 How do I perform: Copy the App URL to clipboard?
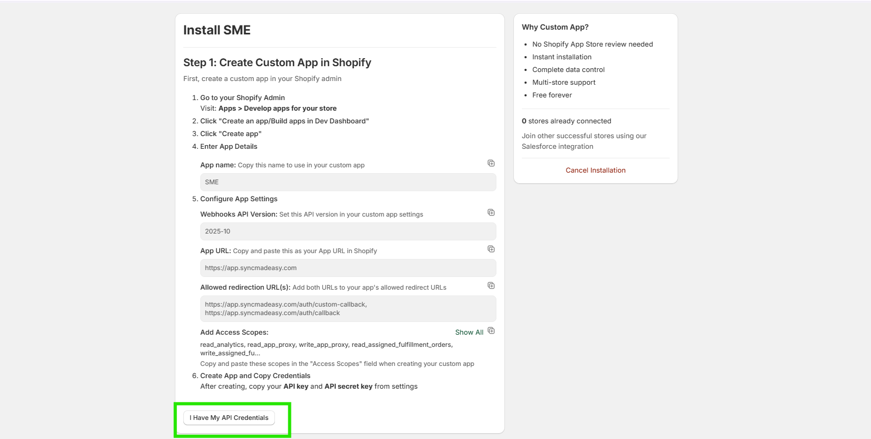point(491,249)
